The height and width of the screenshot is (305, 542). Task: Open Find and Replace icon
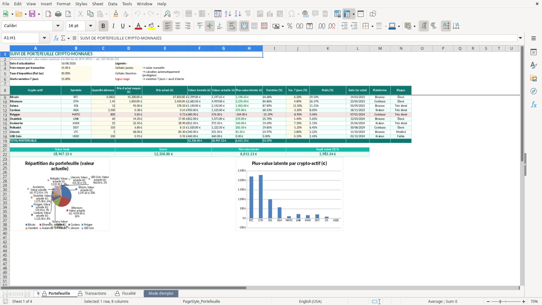[167, 14]
